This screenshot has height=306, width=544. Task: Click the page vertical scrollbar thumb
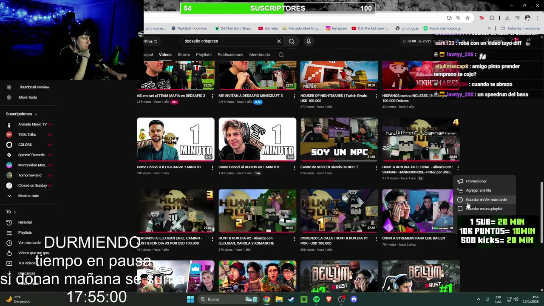pyautogui.click(x=541, y=212)
